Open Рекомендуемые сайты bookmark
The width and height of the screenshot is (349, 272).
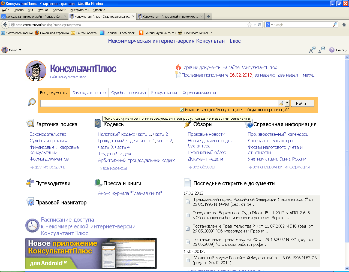(158, 33)
